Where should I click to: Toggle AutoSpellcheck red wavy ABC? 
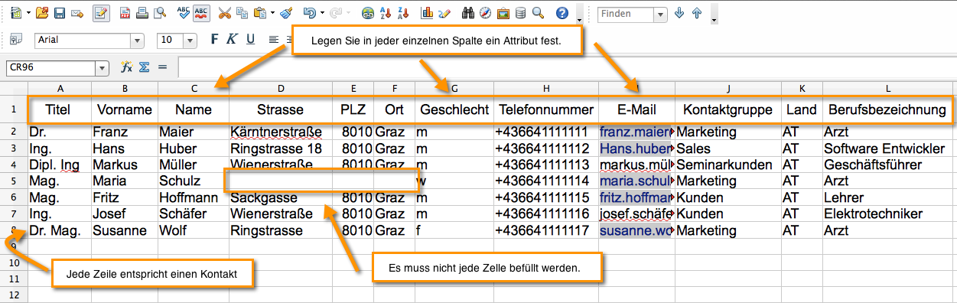(201, 13)
